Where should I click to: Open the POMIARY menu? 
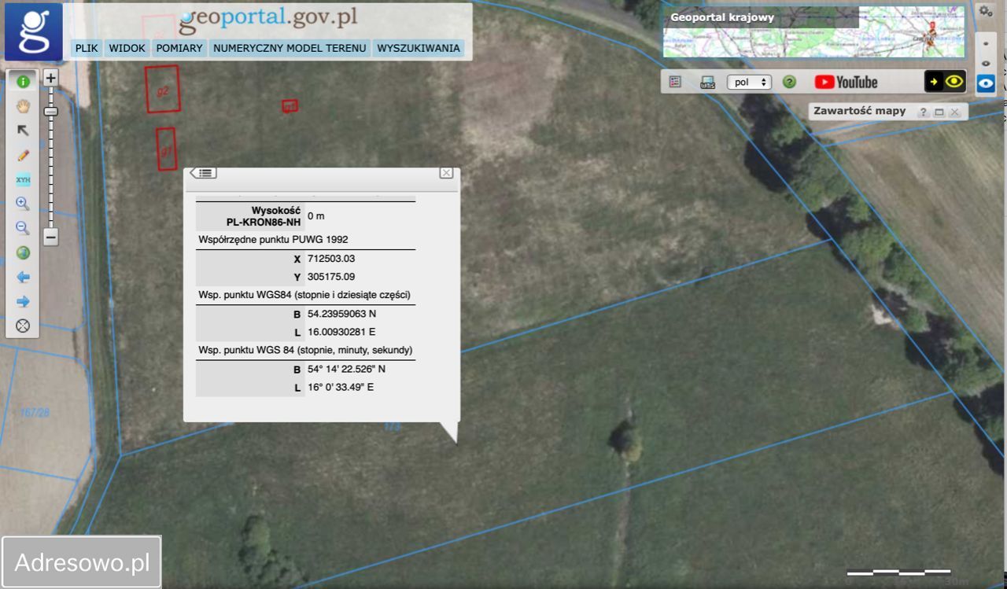(179, 48)
